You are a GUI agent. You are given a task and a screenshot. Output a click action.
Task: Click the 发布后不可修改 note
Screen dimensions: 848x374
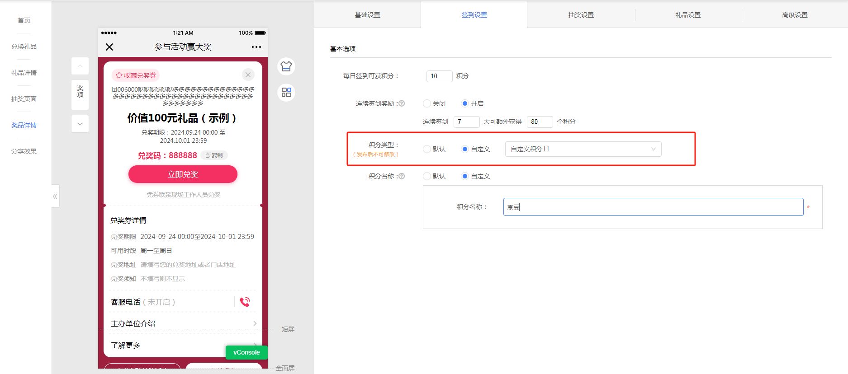(375, 154)
